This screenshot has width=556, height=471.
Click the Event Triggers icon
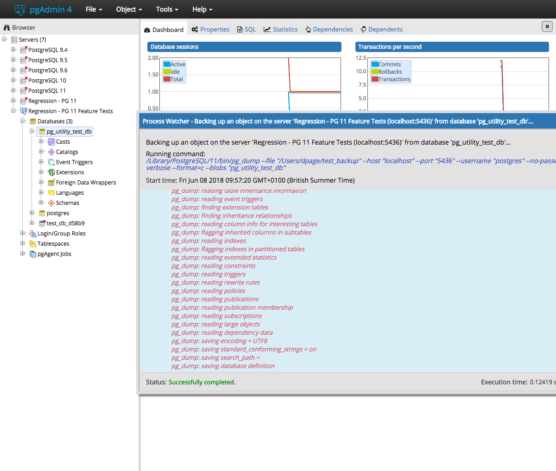51,162
